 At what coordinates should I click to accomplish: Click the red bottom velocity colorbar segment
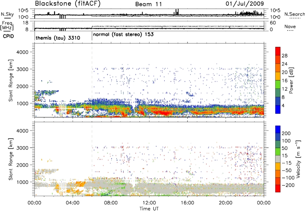point(278,189)
